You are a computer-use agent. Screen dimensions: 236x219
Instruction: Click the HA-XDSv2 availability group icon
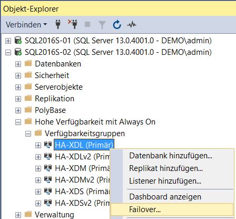pyautogui.click(x=48, y=203)
